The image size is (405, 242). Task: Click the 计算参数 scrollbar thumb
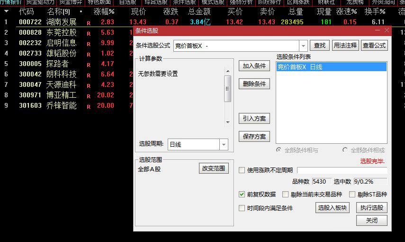pos(227,89)
